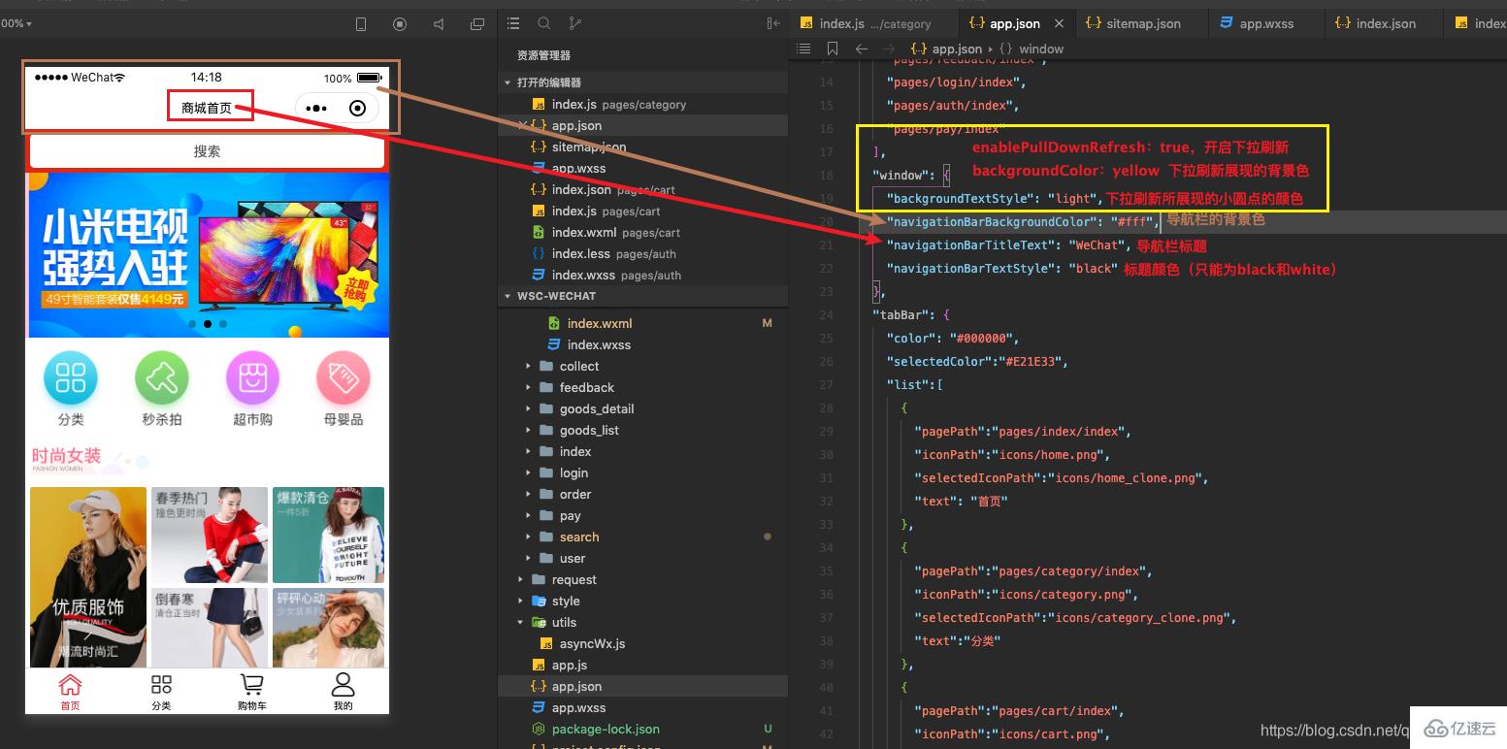Expand the request folder
This screenshot has width=1507, height=749.
(520, 579)
